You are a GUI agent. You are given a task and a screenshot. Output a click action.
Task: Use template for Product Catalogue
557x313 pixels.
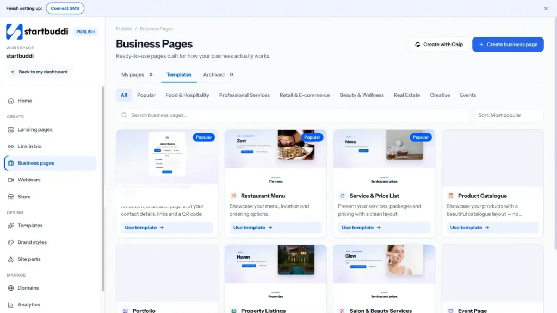coord(492,228)
